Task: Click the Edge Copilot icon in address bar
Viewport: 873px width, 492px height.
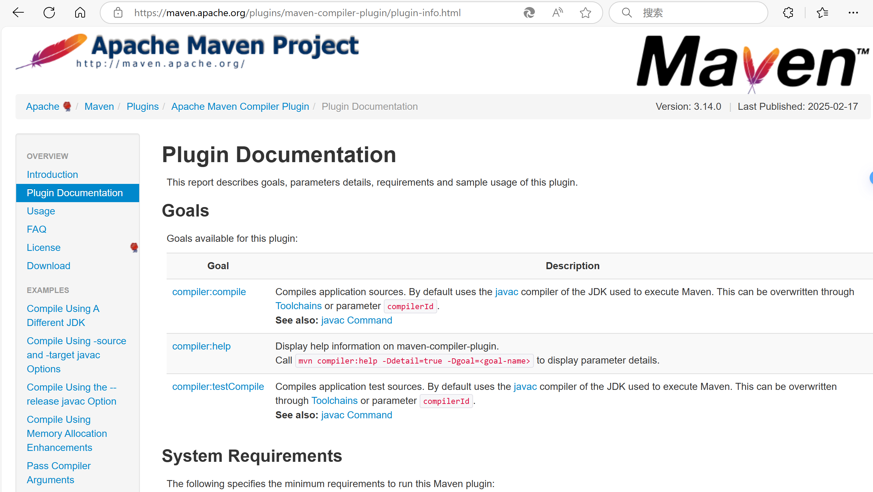Action: (x=529, y=13)
